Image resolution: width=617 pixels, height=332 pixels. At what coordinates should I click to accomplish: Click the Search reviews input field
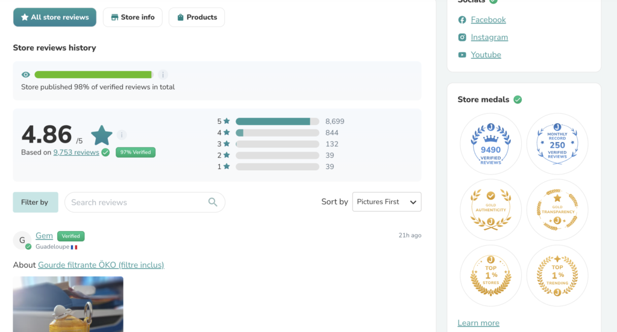[136, 202]
